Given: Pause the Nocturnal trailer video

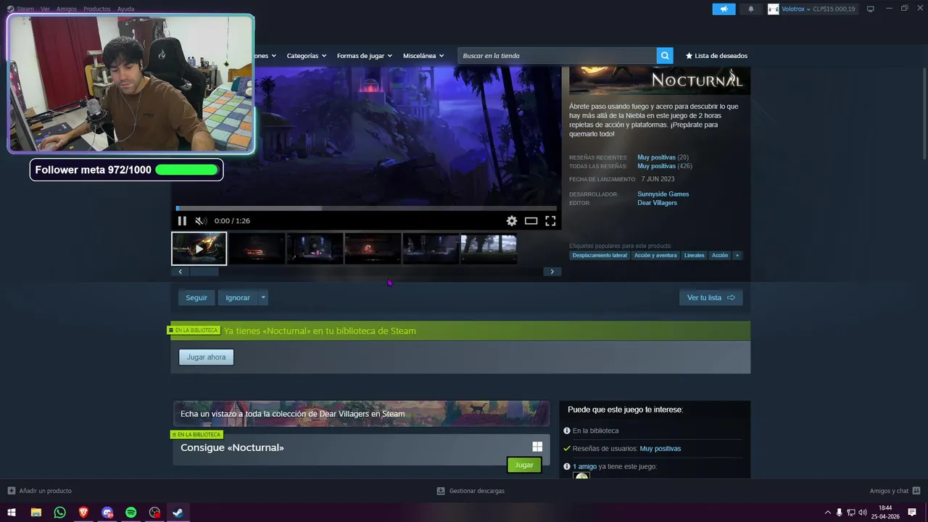Looking at the screenshot, I should coord(182,221).
